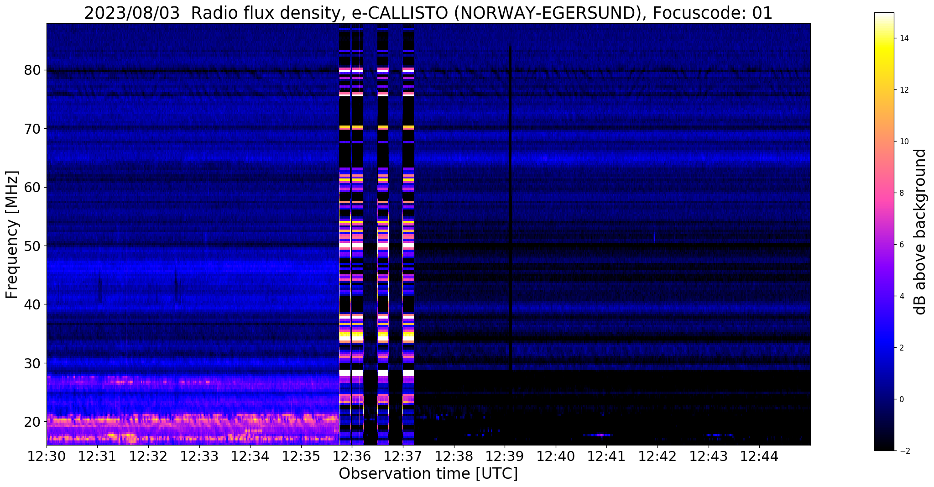Image resolution: width=934 pixels, height=487 pixels.
Task: Click the colorbar tick label 12
Action: [904, 90]
